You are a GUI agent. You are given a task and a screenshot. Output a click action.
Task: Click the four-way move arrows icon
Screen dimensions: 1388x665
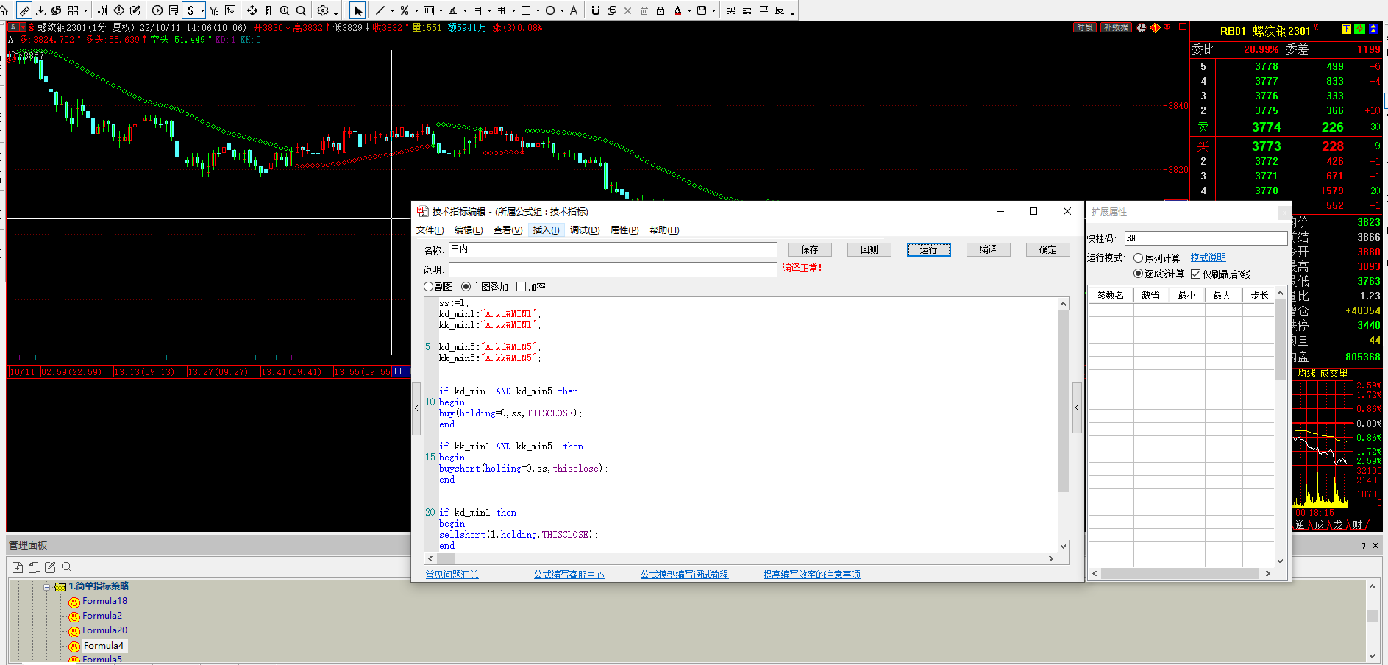[x=252, y=10]
